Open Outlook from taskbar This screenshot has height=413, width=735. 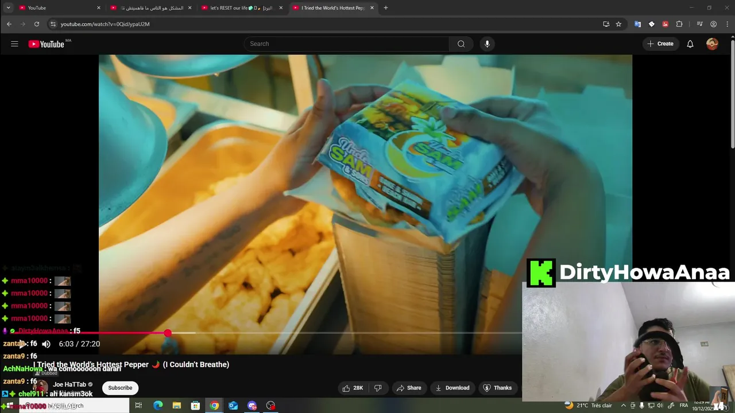233,406
